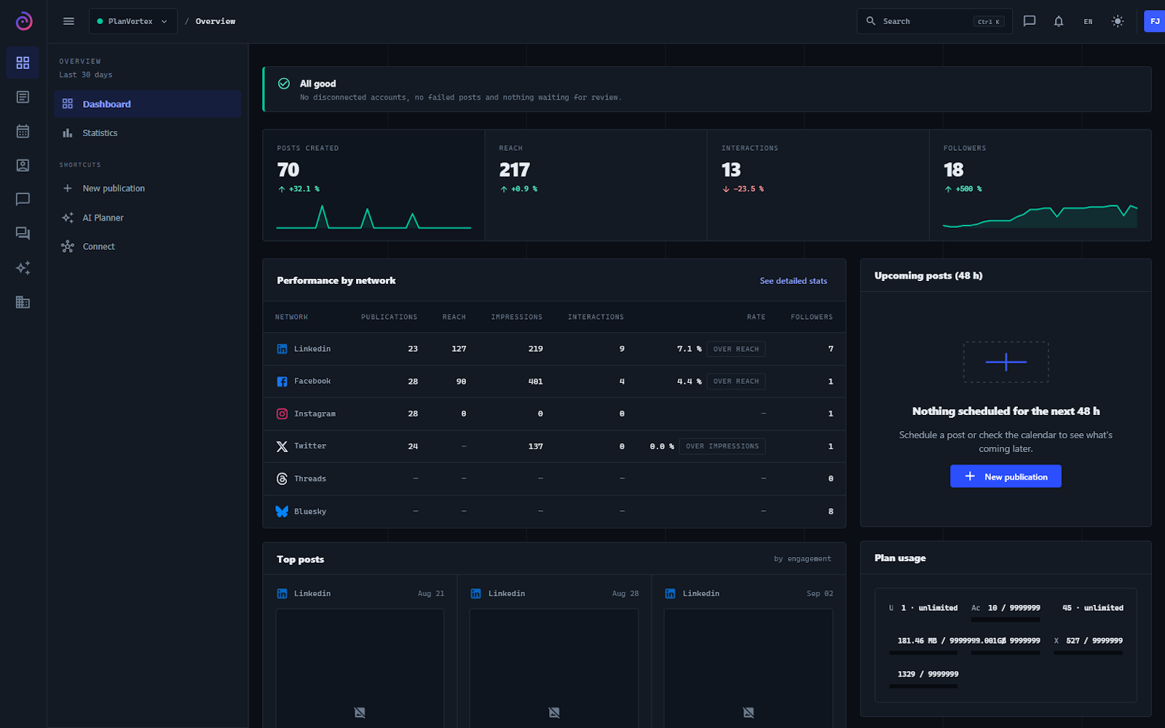The image size is (1165, 728).
Task: Toggle light/dark theme sun icon
Action: point(1118,21)
